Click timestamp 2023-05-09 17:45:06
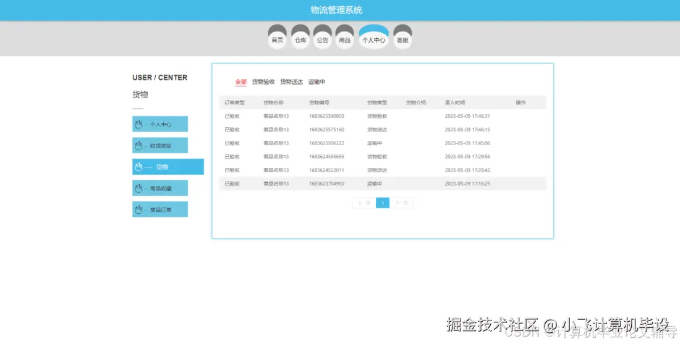 [467, 143]
